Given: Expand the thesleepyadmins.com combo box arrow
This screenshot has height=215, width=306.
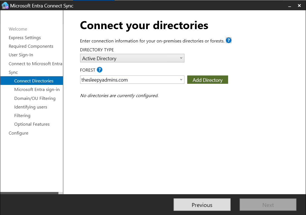Looking at the screenshot, I should point(181,80).
